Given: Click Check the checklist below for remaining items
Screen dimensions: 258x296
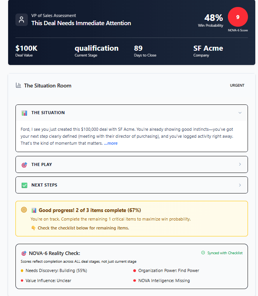Looking at the screenshot, I should (83, 228).
